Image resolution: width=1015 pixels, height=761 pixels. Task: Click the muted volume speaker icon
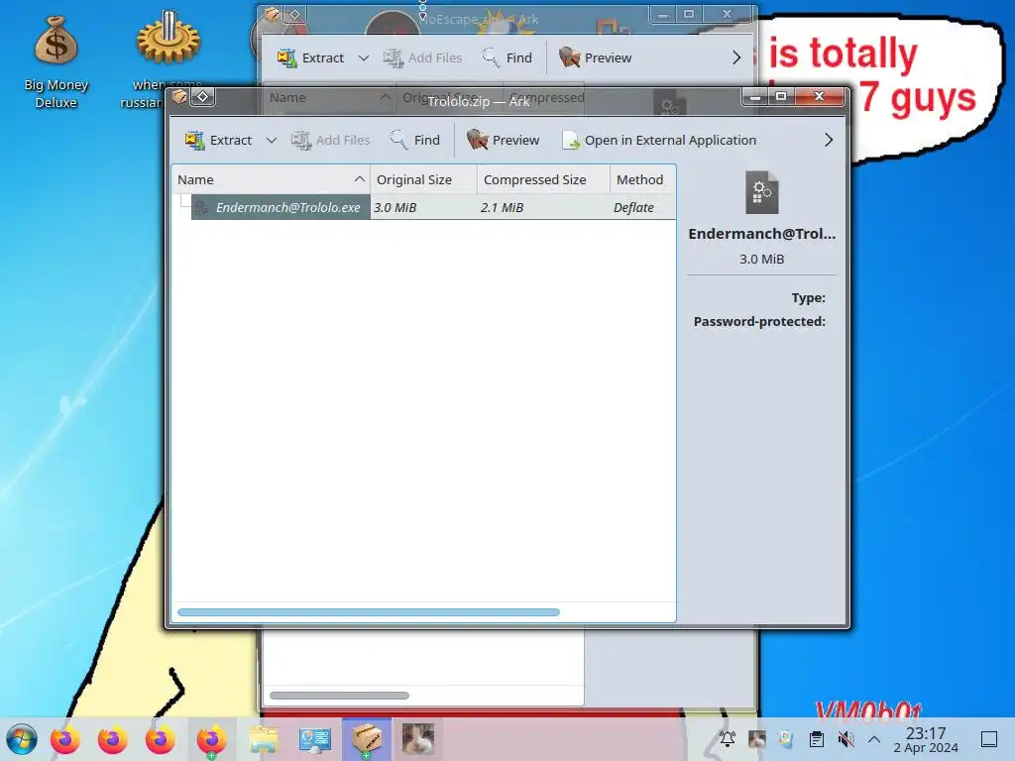(x=846, y=738)
